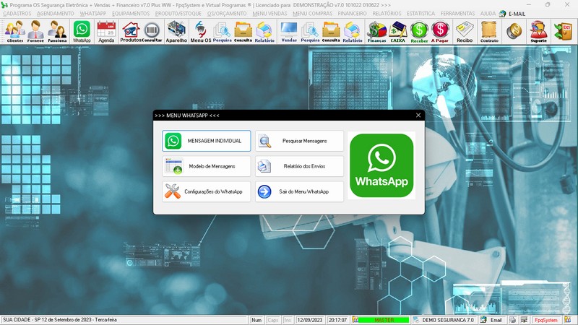Viewport: 578px width, 325px height.
Task: Click the OS Pesquisa icon next to Menu OS
Action: tap(223, 32)
